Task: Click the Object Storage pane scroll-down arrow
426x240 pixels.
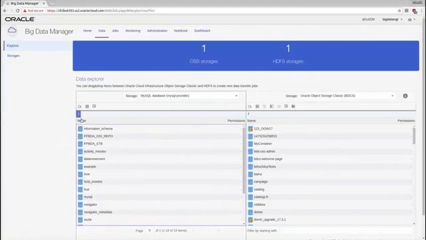Action: click(x=414, y=224)
